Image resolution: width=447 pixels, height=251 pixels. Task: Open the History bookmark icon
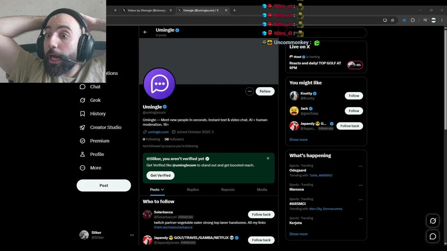[82, 114]
